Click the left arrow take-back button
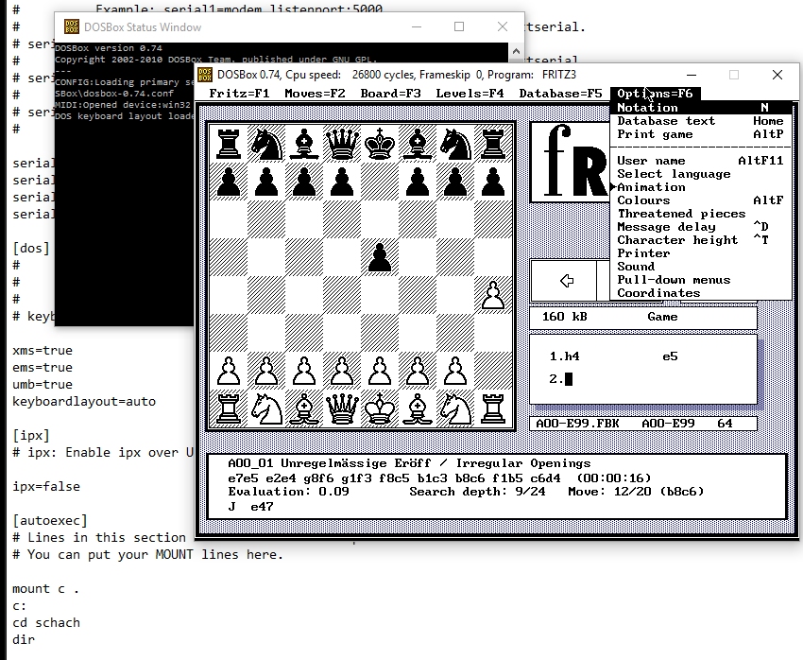This screenshot has width=803, height=660. click(x=567, y=281)
